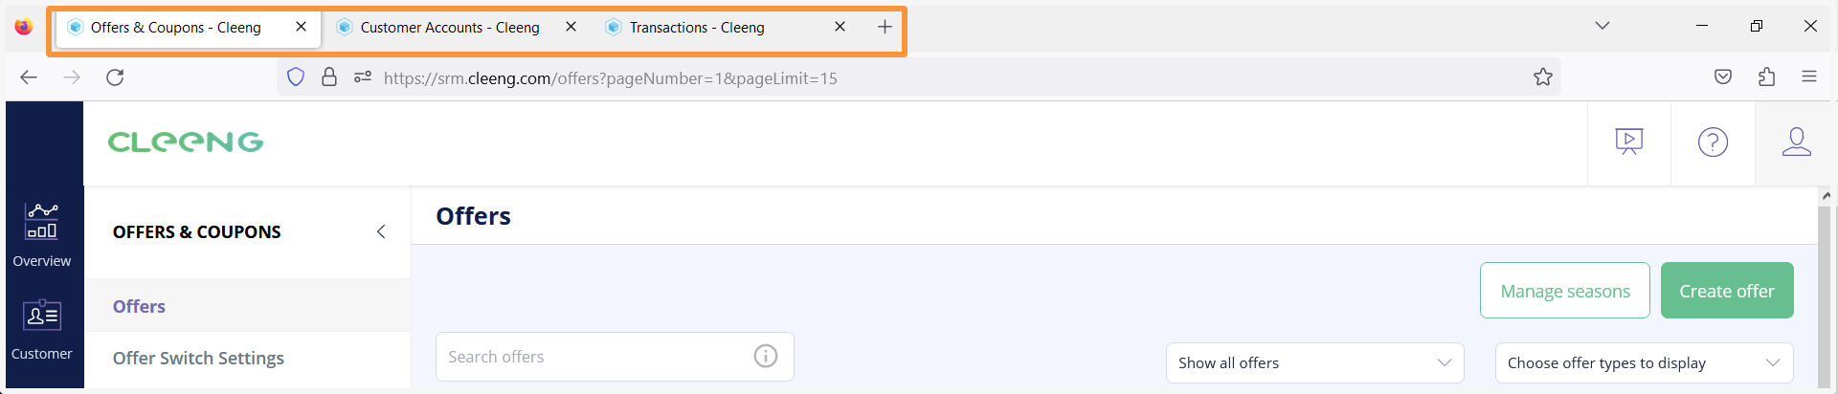This screenshot has width=1838, height=394.
Task: Open Offer Switch Settings in sidebar
Action: point(199,359)
